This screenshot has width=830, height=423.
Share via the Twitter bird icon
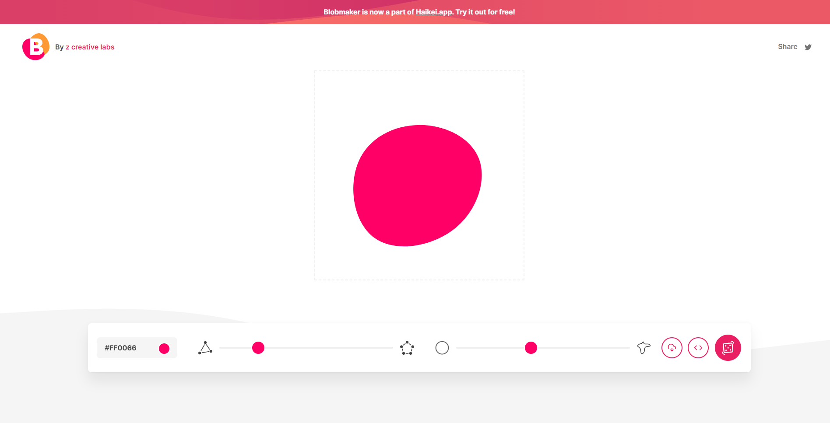coord(808,47)
